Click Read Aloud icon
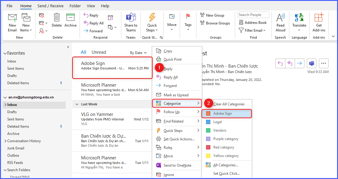 coord(281,18)
